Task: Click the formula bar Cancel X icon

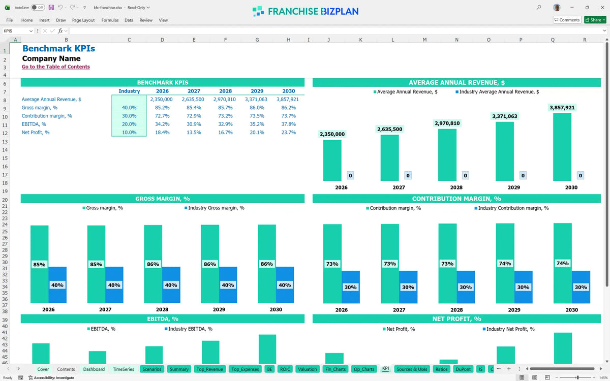Action: click(45, 31)
